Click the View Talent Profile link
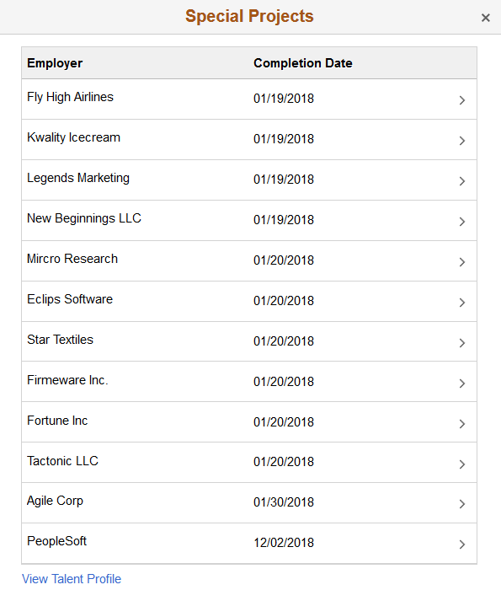Screen dimensions: 501x590 click(x=72, y=579)
